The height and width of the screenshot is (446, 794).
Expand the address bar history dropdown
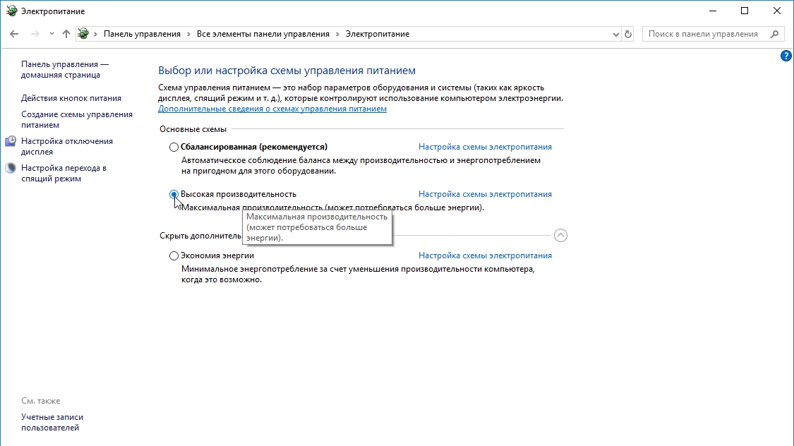[615, 35]
